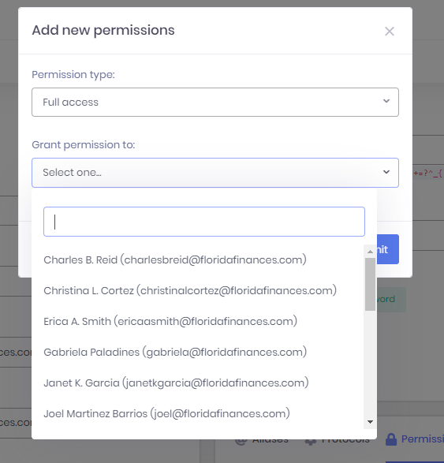The image size is (444, 463).
Task: Open the Permission type dropdown
Action: 215,103
